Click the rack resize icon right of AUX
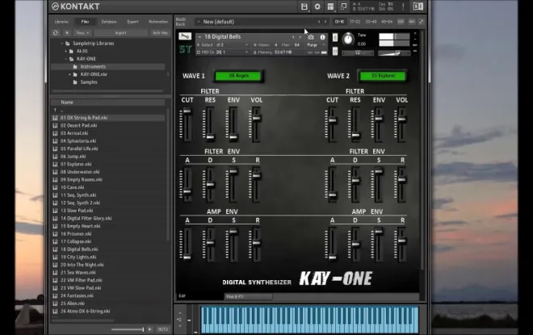 point(422,22)
